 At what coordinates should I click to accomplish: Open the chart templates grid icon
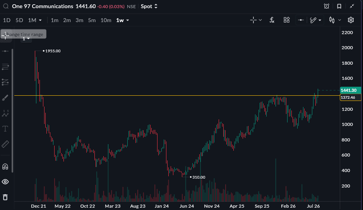click(x=287, y=20)
